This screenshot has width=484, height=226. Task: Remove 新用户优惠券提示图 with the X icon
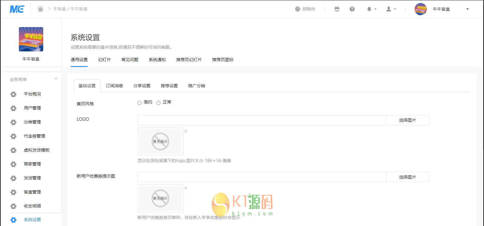pyautogui.click(x=186, y=188)
